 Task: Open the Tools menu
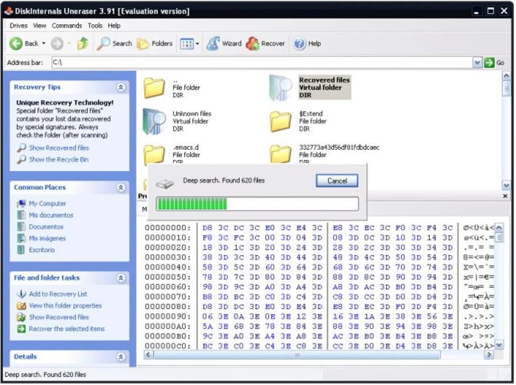95,26
